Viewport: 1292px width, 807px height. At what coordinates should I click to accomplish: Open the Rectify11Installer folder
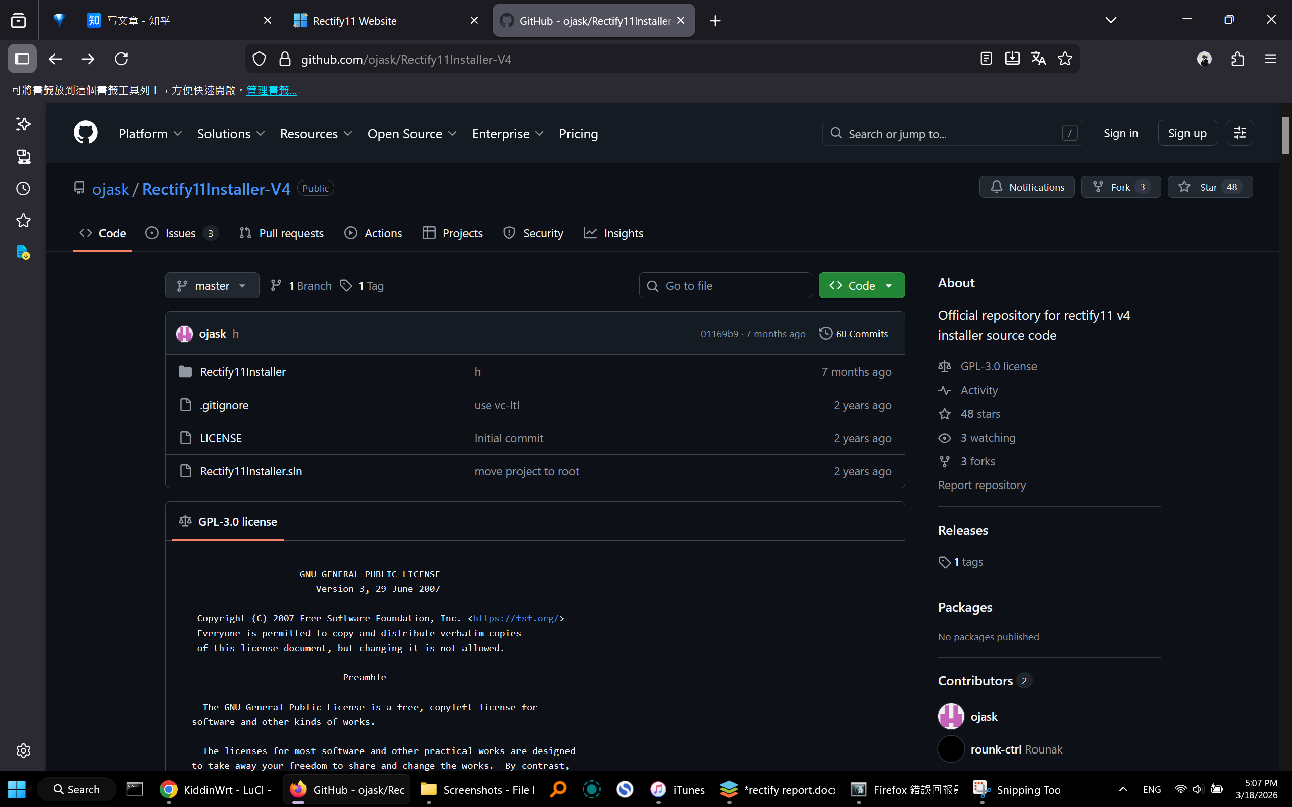[x=242, y=372]
